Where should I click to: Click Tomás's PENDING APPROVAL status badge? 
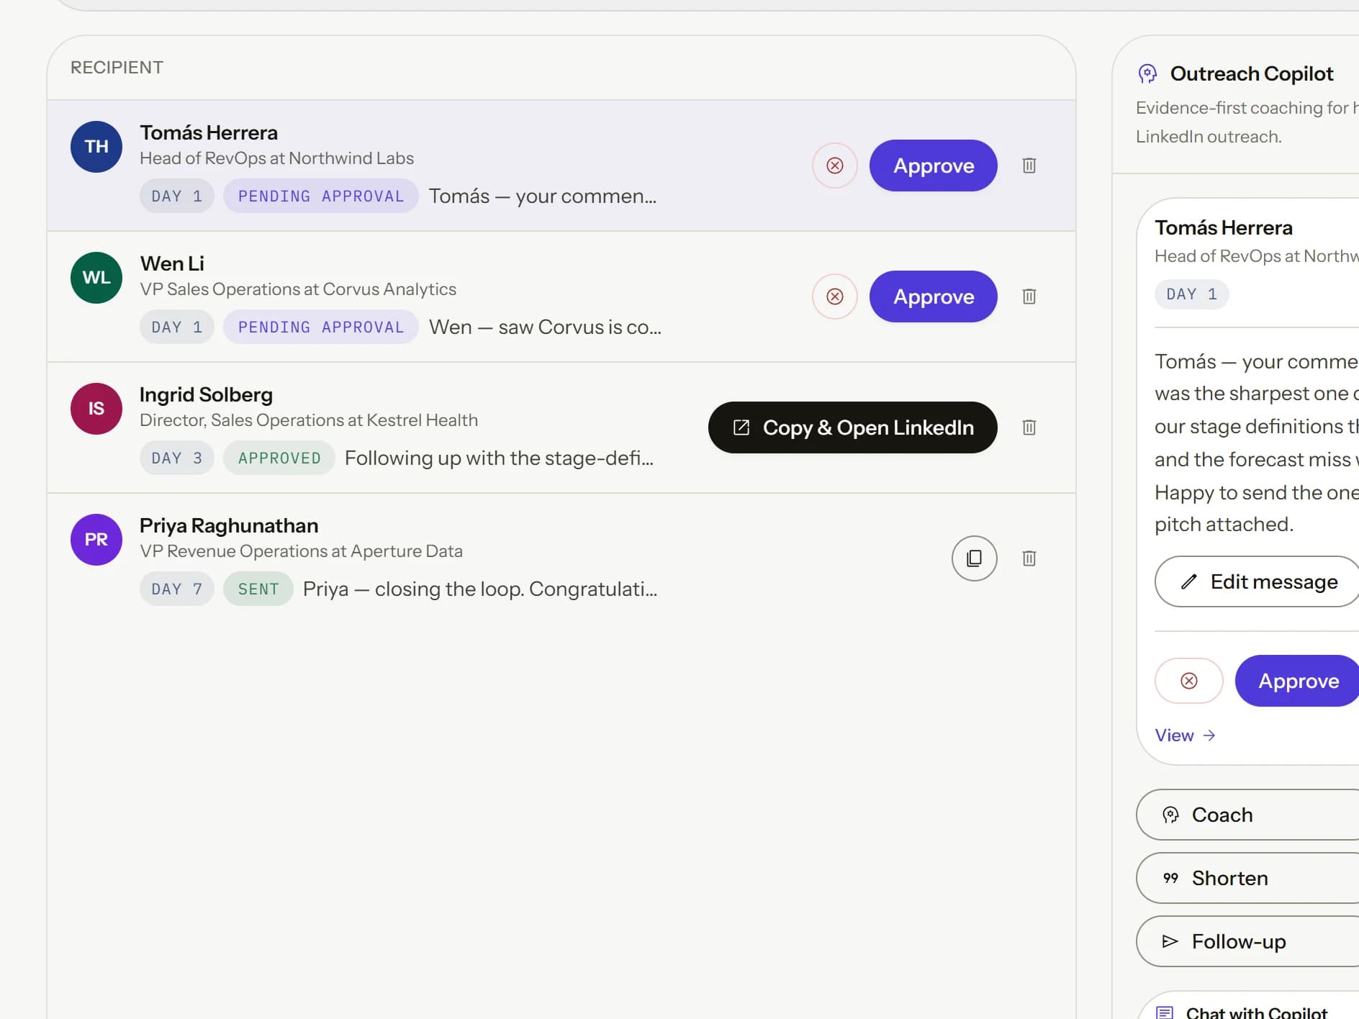coord(321,196)
